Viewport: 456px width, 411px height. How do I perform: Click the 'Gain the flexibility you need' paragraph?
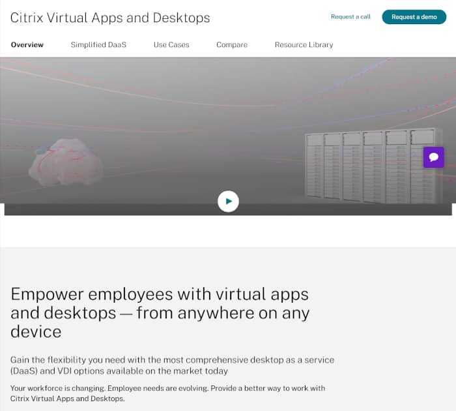[172, 365]
